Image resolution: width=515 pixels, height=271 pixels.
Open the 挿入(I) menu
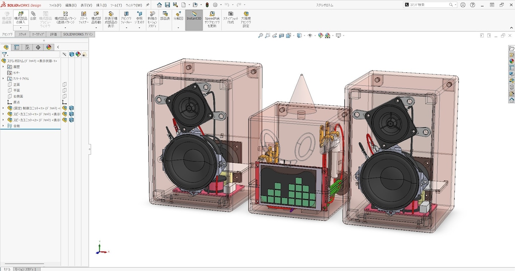coord(101,5)
